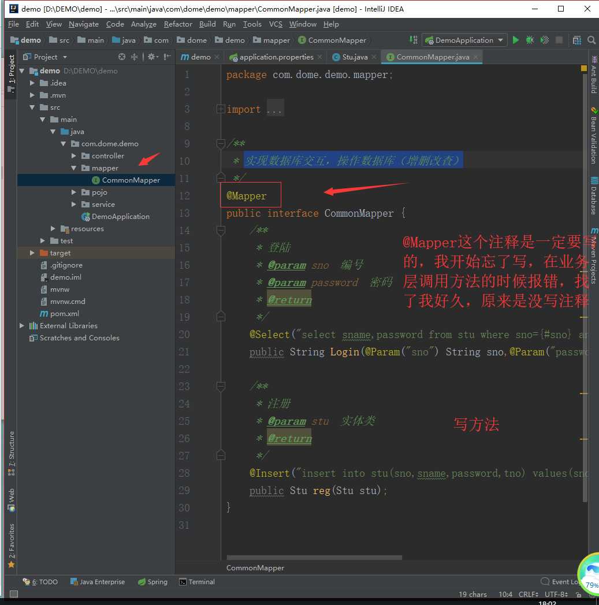Click the stop process icon
The image size is (599, 605).
click(559, 40)
